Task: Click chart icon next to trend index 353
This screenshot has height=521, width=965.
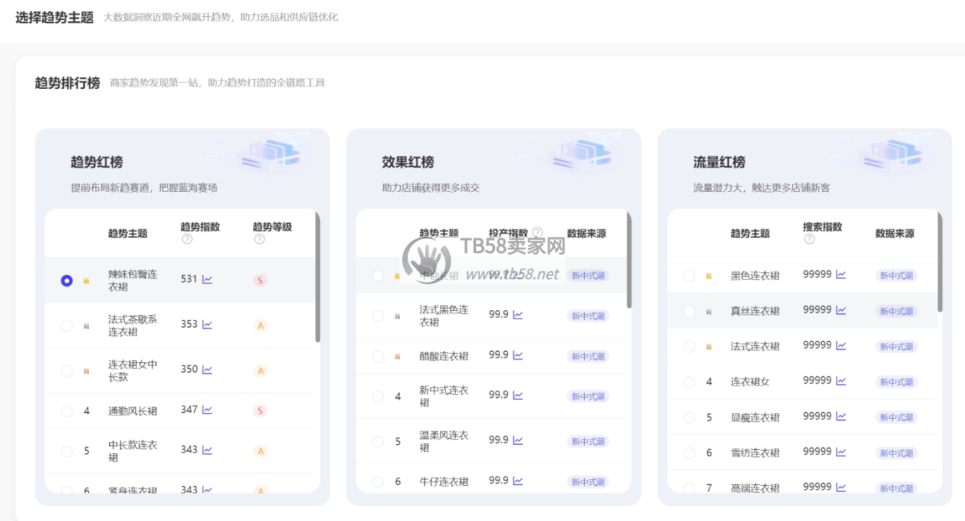Action: tap(207, 324)
